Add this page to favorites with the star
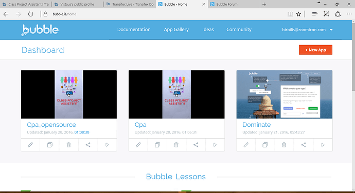This screenshot has width=355, height=193. [298, 14]
